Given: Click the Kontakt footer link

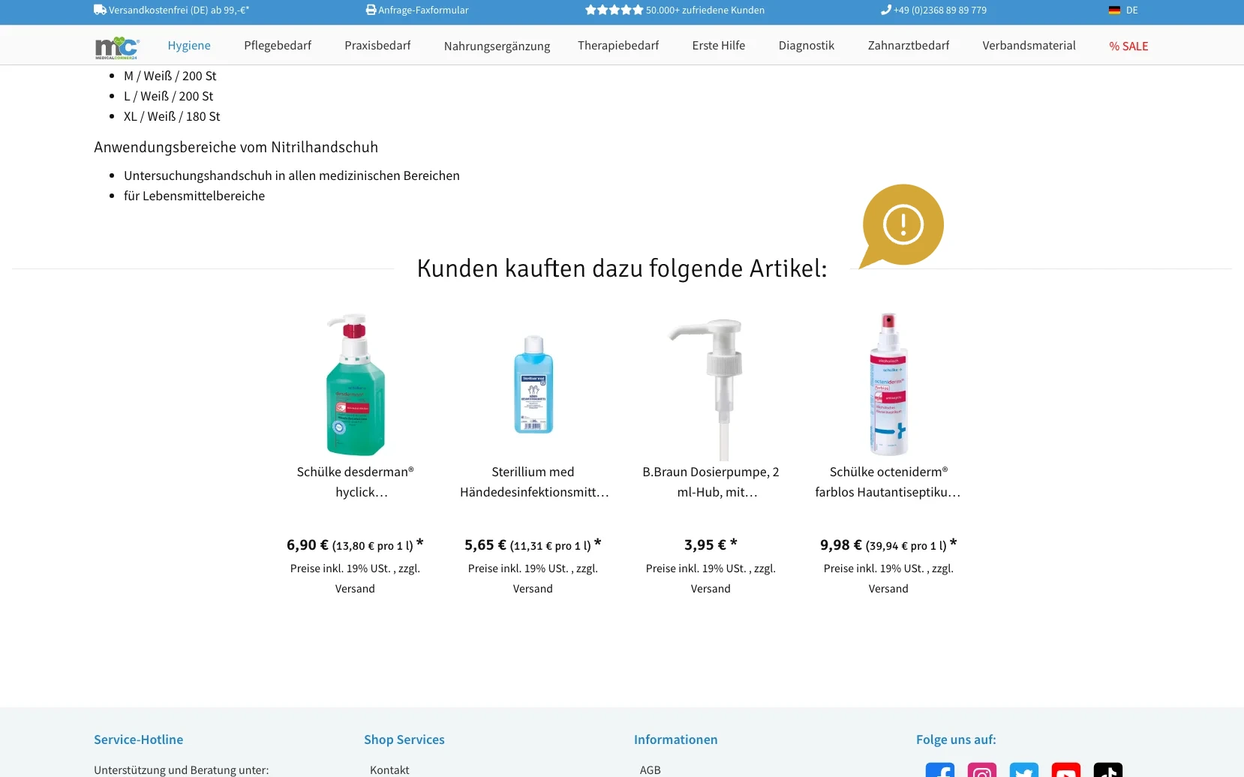Looking at the screenshot, I should tap(389, 769).
